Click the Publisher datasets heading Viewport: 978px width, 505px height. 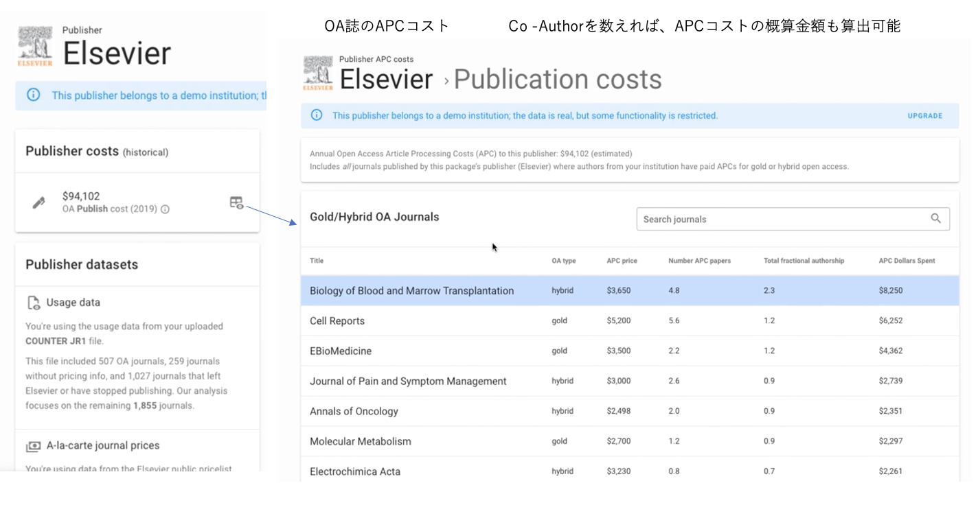tap(82, 265)
